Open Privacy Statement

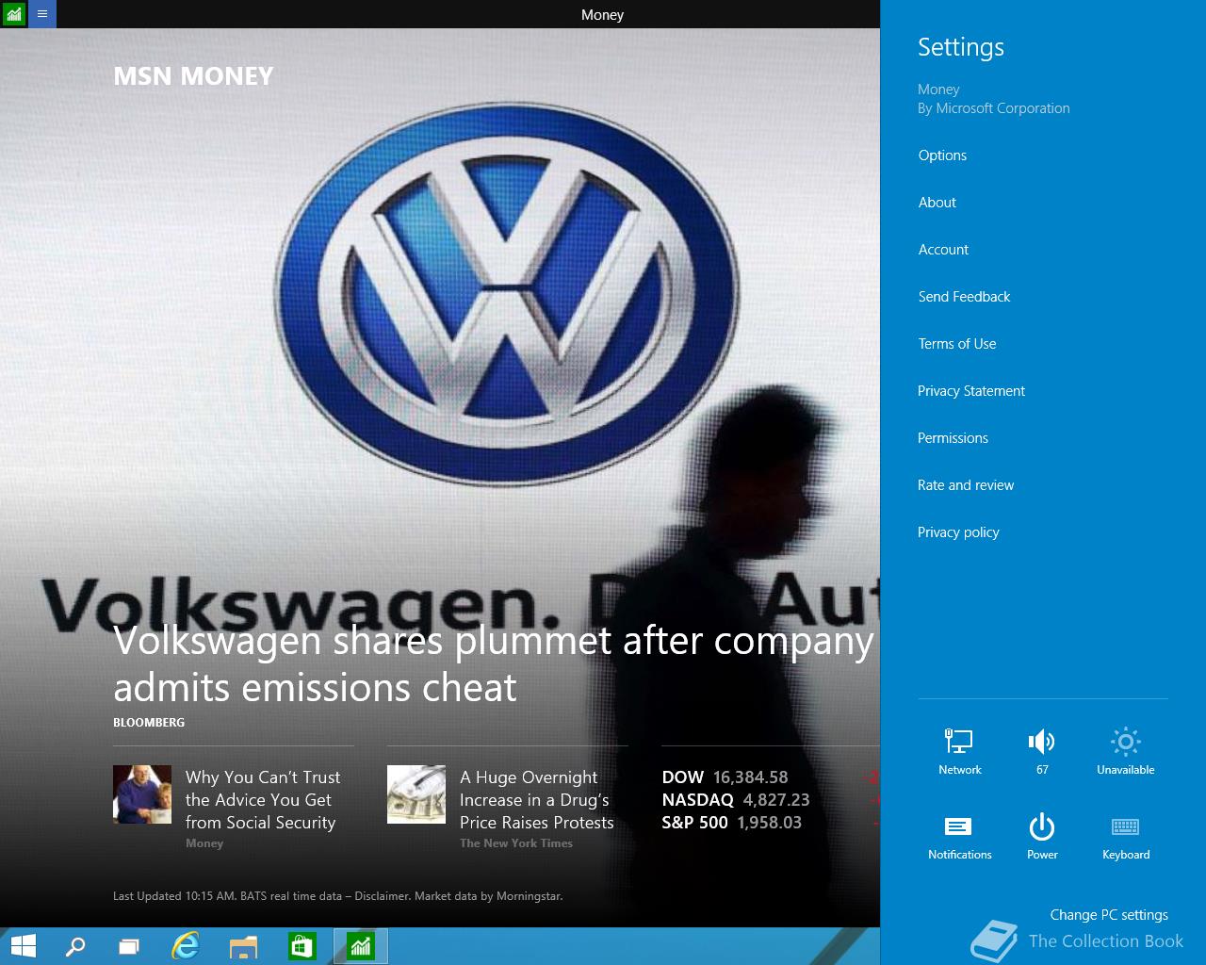point(971,391)
